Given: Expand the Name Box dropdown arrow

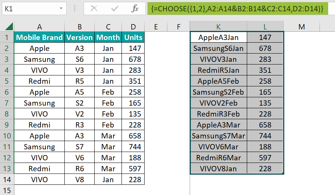Looking at the screenshot, I should point(61,9).
